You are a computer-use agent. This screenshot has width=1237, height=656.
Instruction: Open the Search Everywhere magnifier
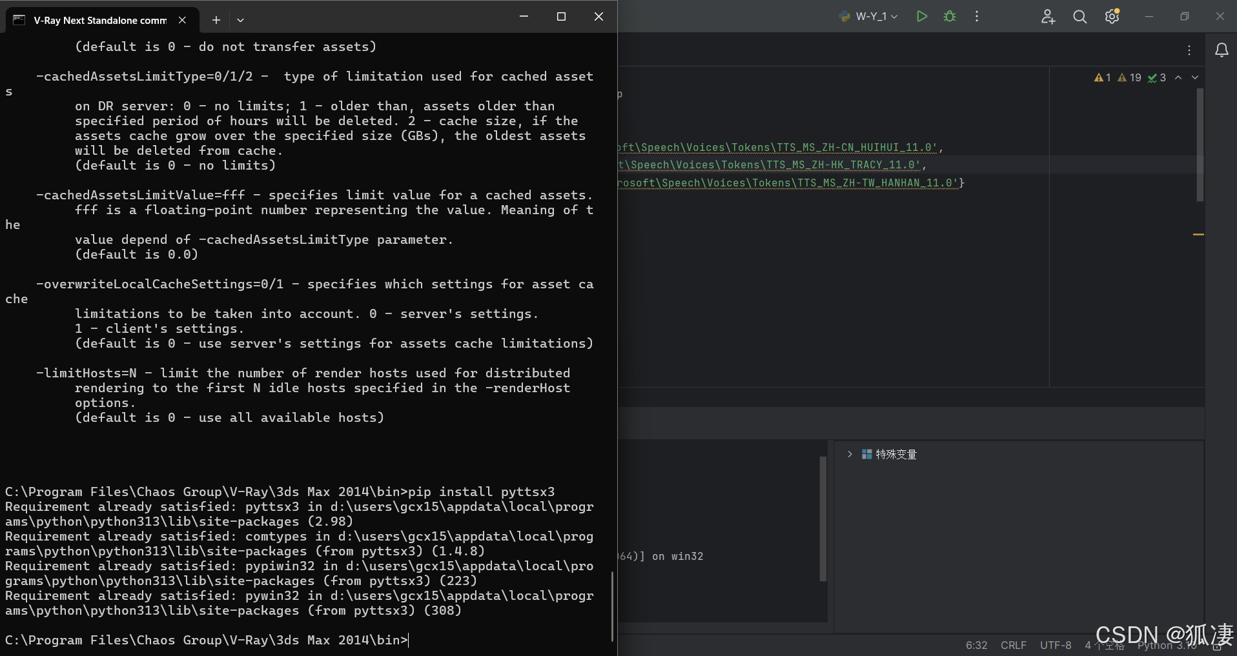[1079, 16]
